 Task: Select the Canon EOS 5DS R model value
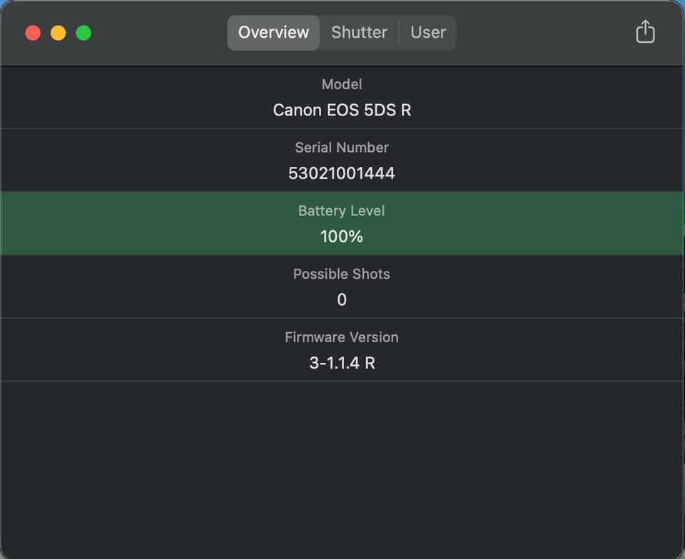point(342,111)
